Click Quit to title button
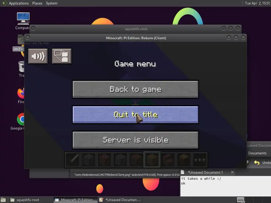 point(135,115)
